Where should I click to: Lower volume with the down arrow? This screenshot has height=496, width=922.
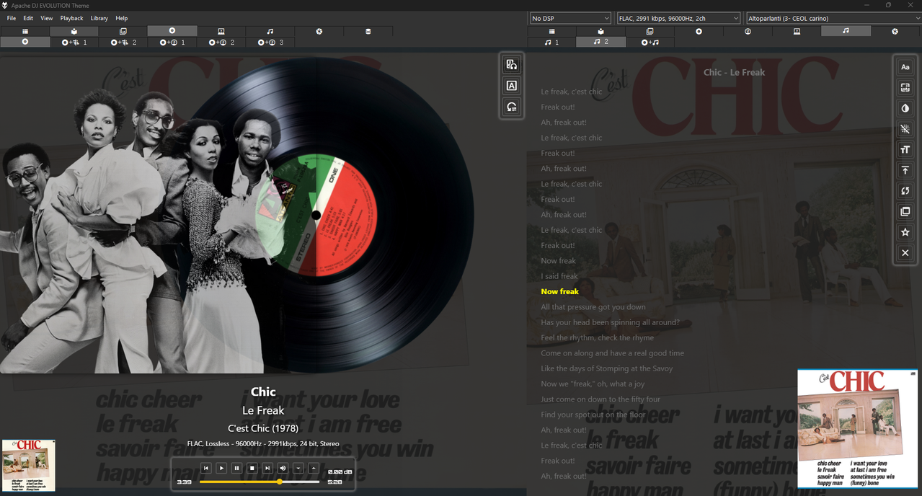click(x=298, y=468)
